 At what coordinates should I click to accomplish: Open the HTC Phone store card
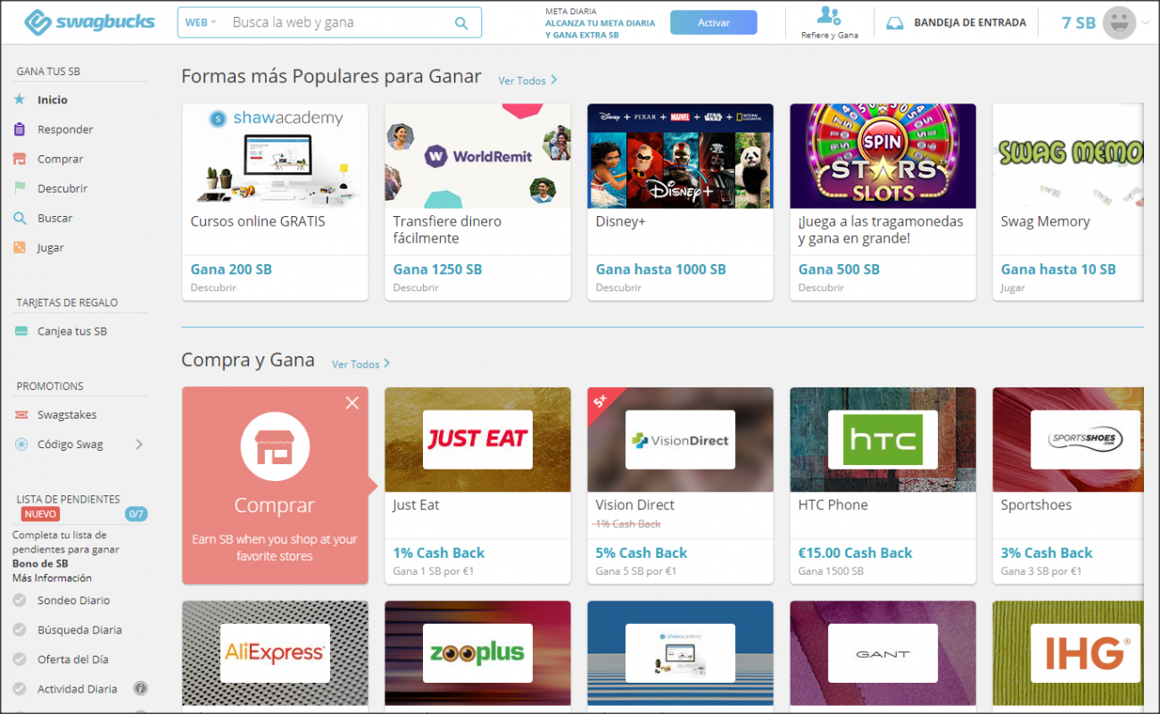[882, 486]
